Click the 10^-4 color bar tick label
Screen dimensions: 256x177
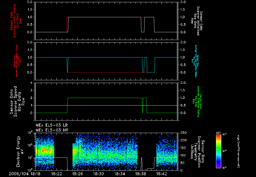224,134
